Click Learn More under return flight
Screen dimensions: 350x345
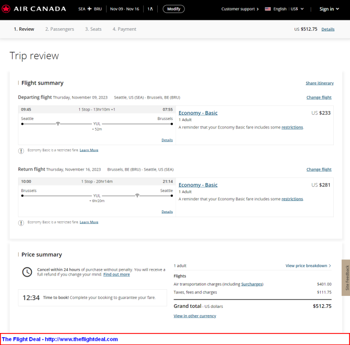pos(89,222)
